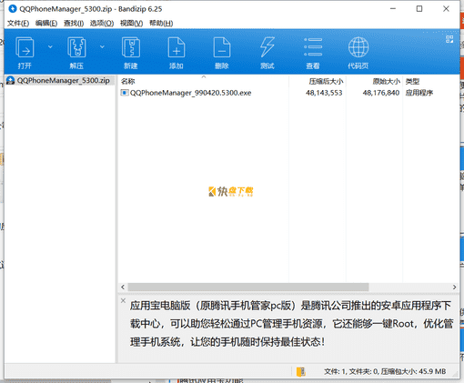
Task: Click the Add (添加) files icon
Action: pos(177,47)
